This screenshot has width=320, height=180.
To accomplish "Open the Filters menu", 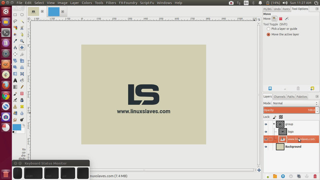I will (x=111, y=3).
